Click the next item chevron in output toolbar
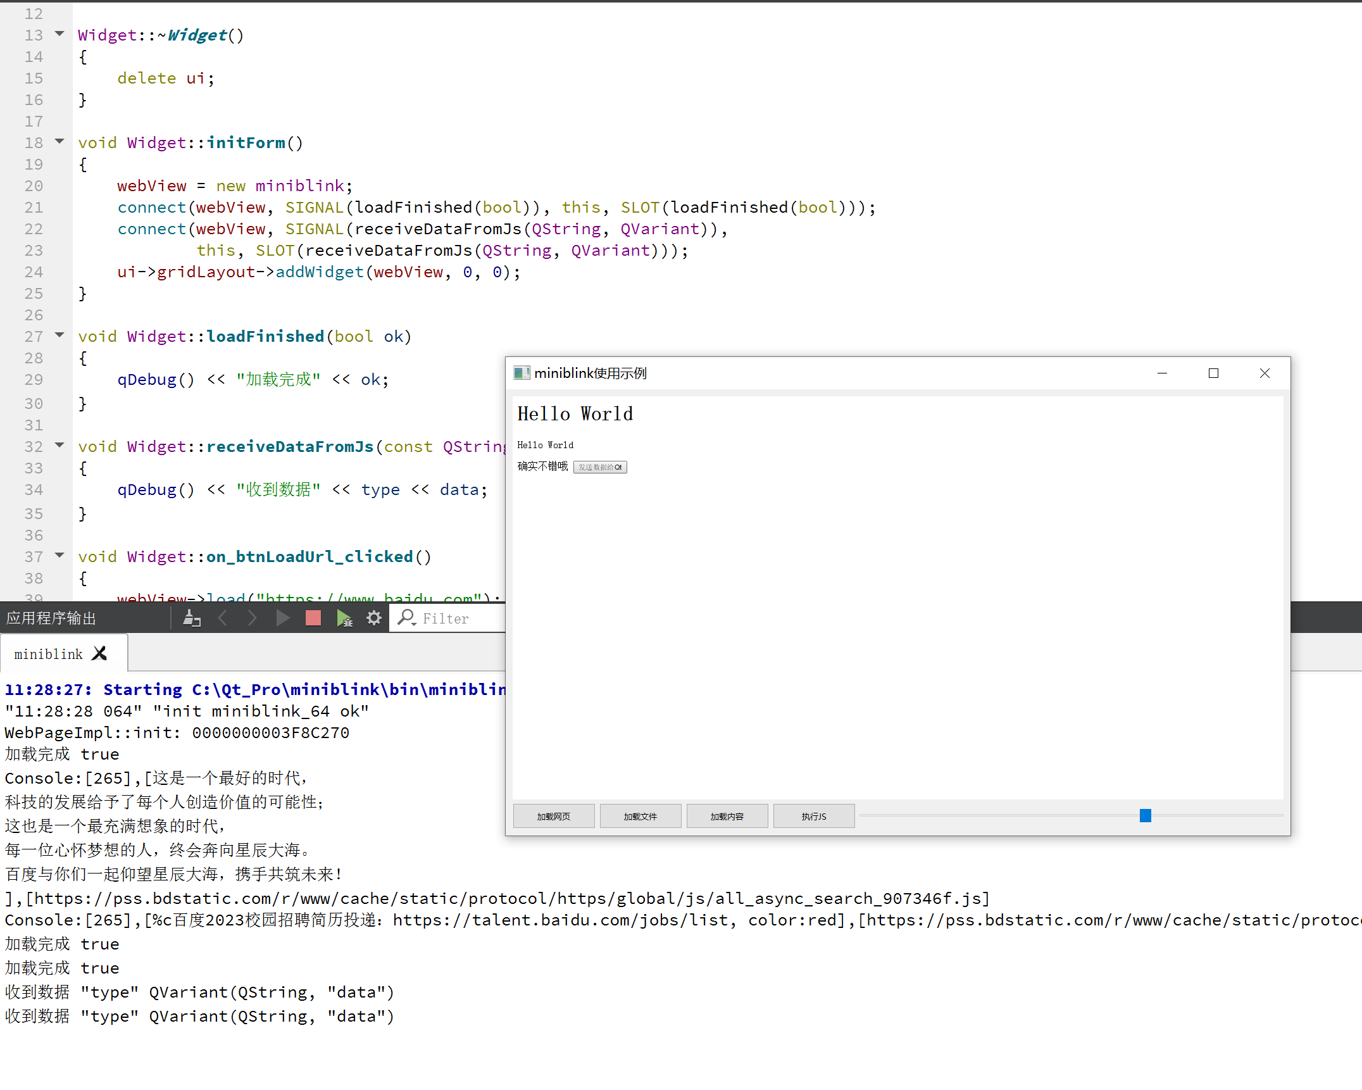 coord(252,618)
